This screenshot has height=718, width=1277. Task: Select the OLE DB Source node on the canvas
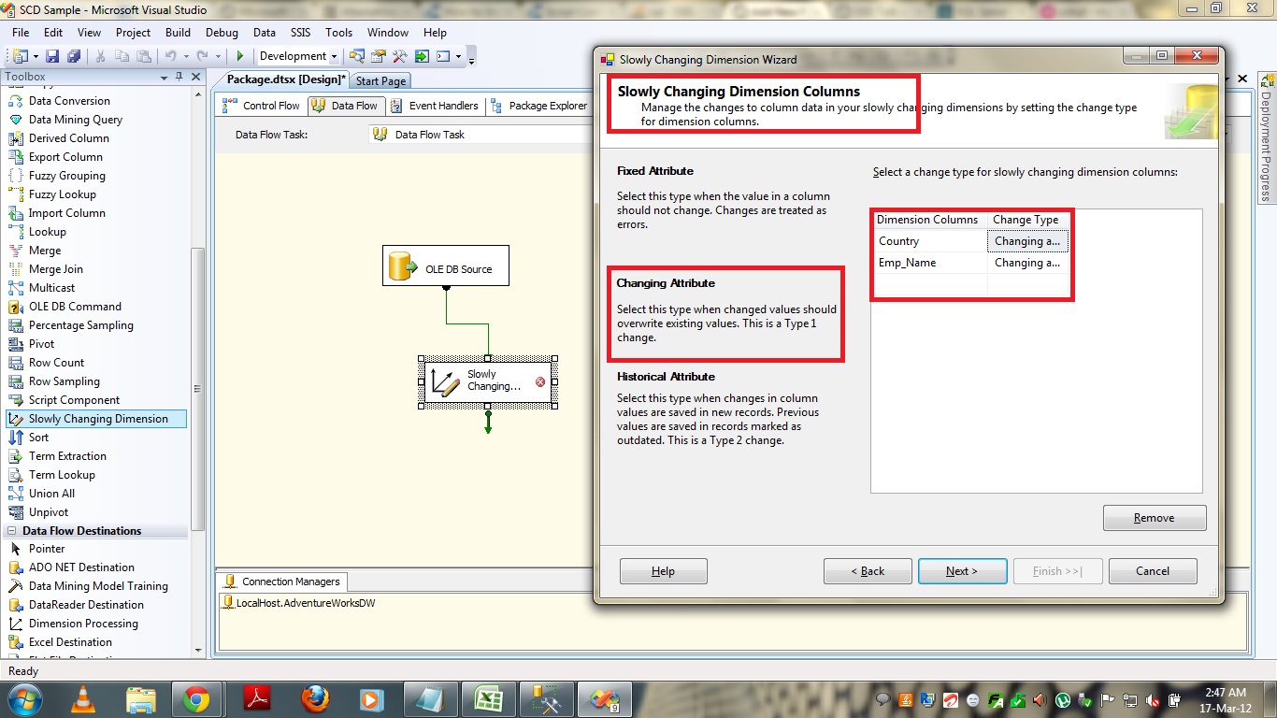pyautogui.click(x=446, y=269)
